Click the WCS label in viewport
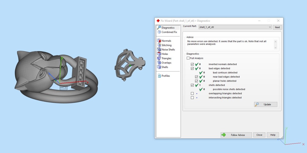307x153 pixels. click(63, 88)
